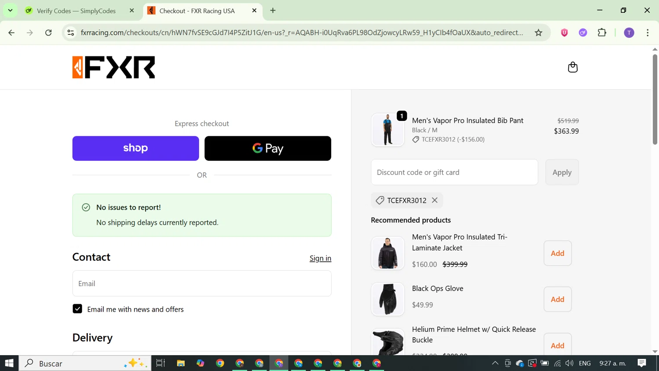Screen dimensions: 659x371
Task: Click the Sign in link
Action: [x=320, y=258]
